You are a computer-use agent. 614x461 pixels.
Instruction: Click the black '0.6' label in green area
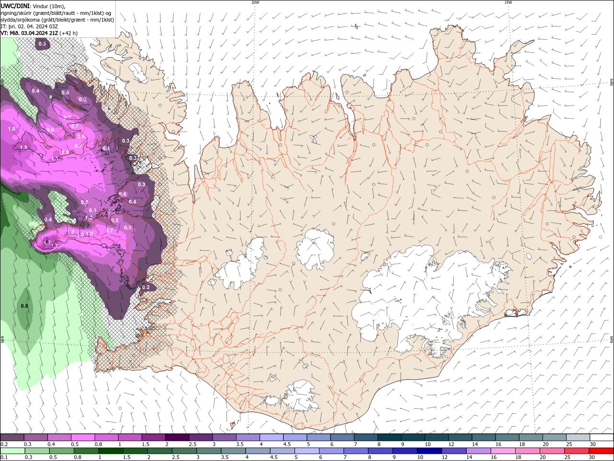pyautogui.click(x=24, y=306)
